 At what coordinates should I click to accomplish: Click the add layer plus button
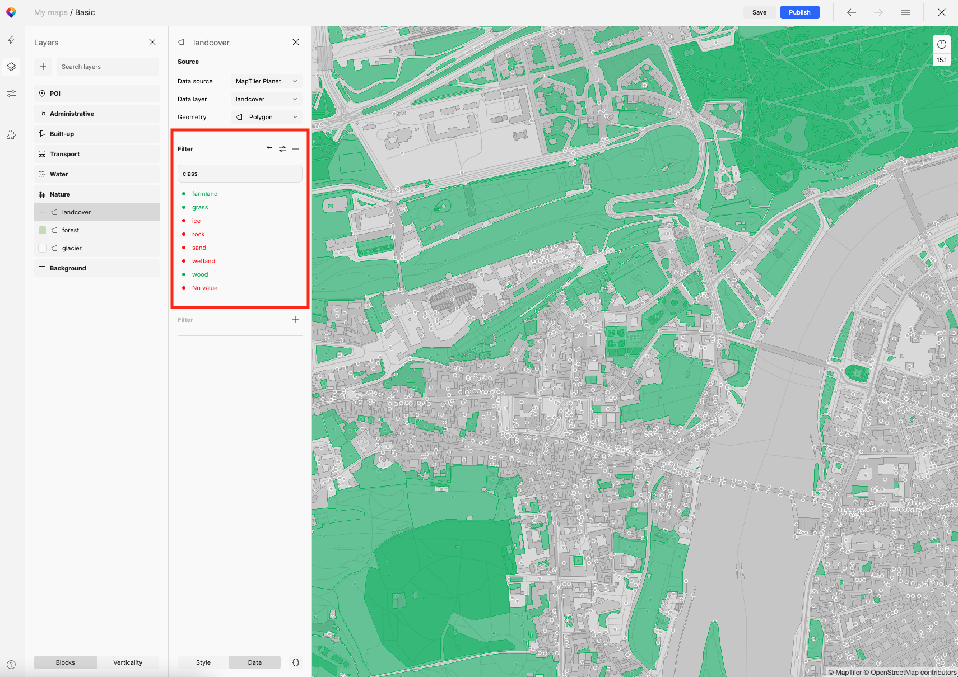pyautogui.click(x=43, y=67)
